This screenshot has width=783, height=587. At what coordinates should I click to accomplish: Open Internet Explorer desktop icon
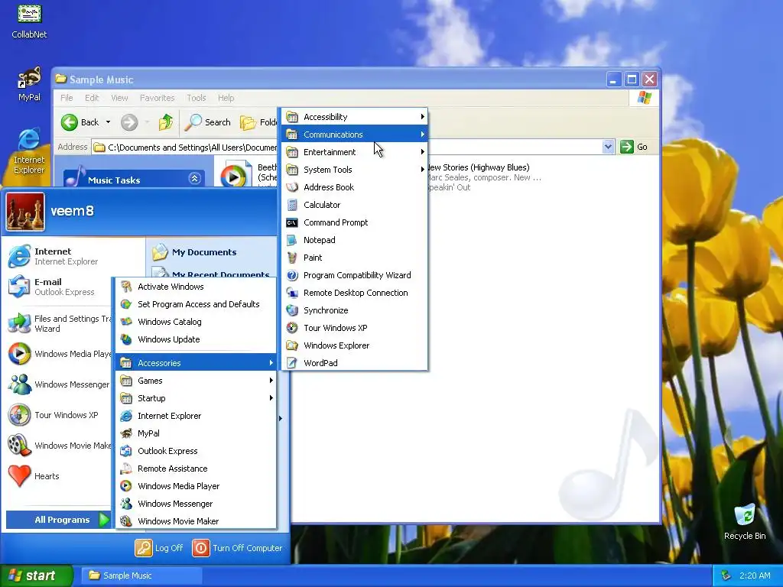coord(29,151)
